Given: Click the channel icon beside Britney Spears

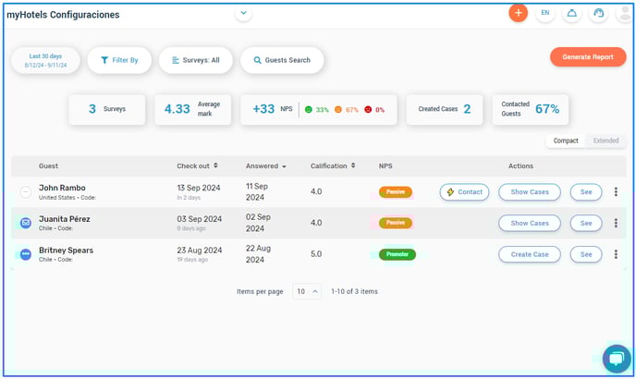Looking at the screenshot, I should [x=26, y=254].
